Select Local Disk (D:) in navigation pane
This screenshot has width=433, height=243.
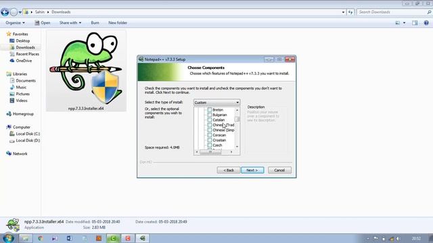coord(25,140)
